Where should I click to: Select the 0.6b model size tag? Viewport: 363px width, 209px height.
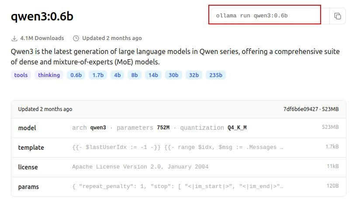76,75
